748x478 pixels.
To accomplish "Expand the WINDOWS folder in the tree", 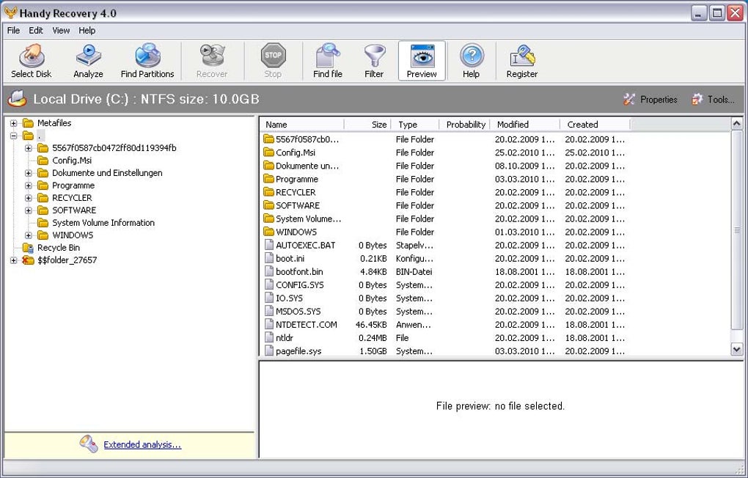I will point(28,235).
